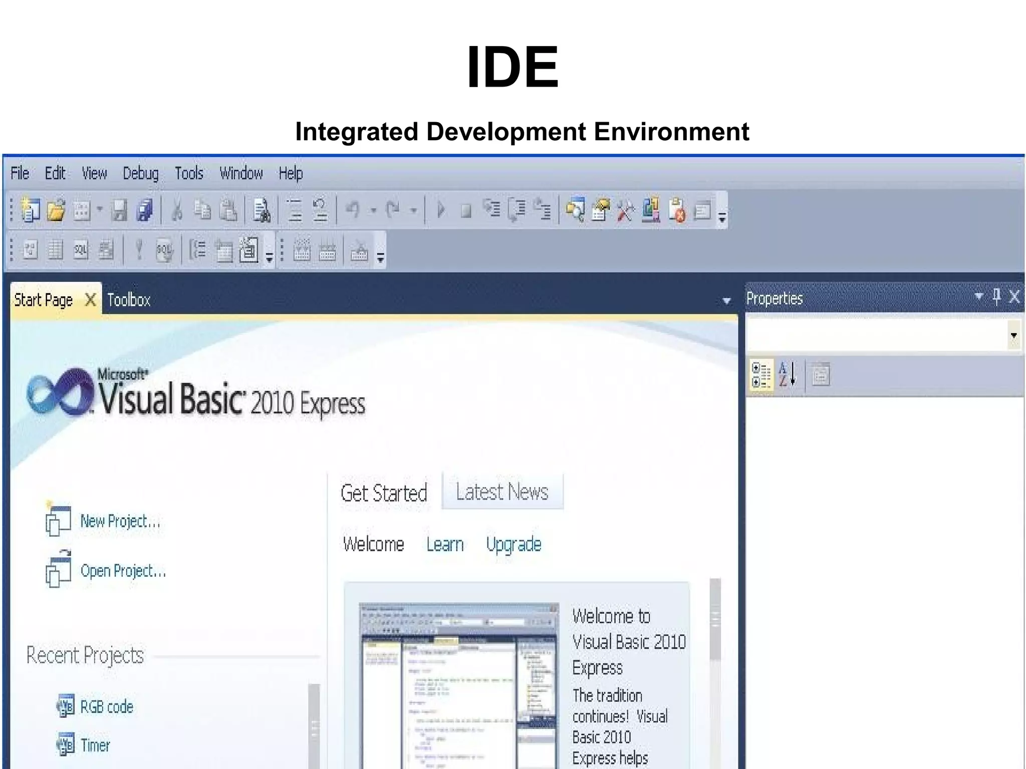Click the Add Table icon in query toolbar
1026x769 pixels.
(223, 250)
